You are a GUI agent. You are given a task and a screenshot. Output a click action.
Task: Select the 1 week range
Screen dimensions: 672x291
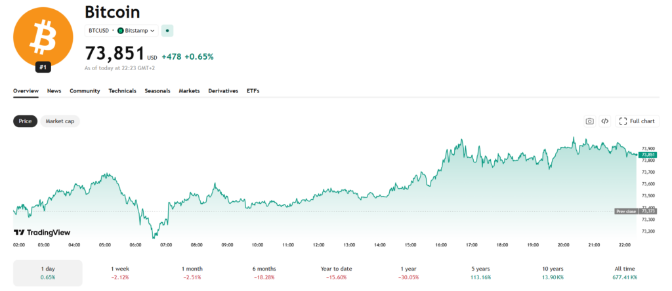pyautogui.click(x=120, y=273)
